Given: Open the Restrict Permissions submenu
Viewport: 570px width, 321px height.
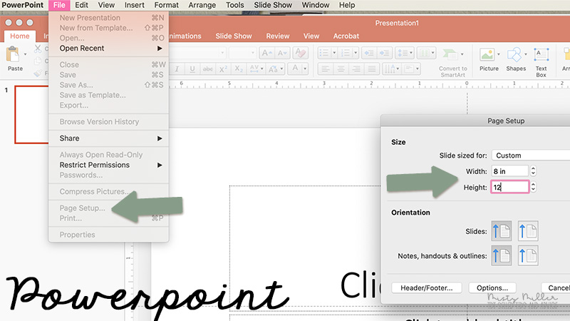Looking at the screenshot, I should [108, 165].
